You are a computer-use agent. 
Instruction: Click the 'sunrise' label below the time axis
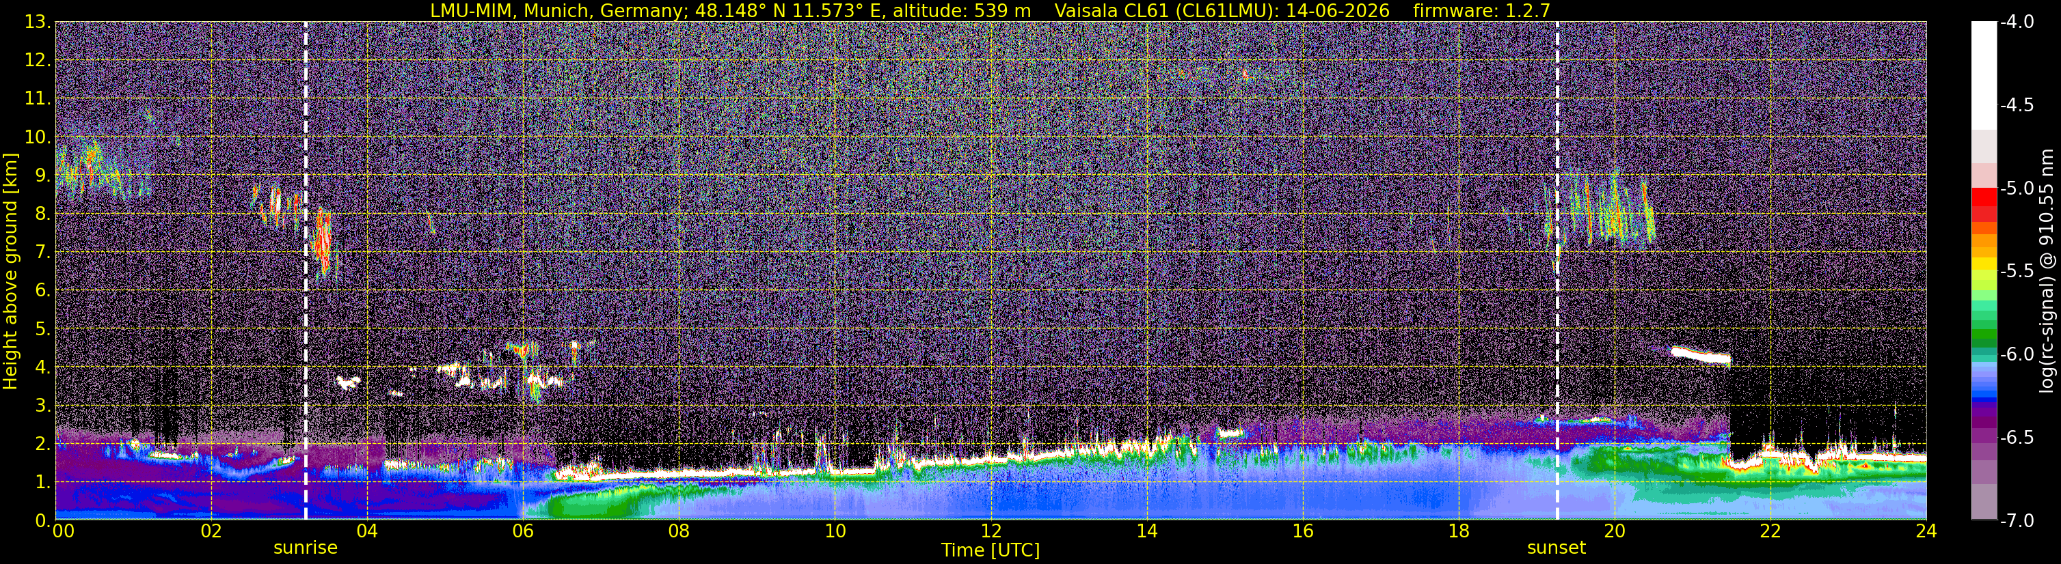coord(306,547)
